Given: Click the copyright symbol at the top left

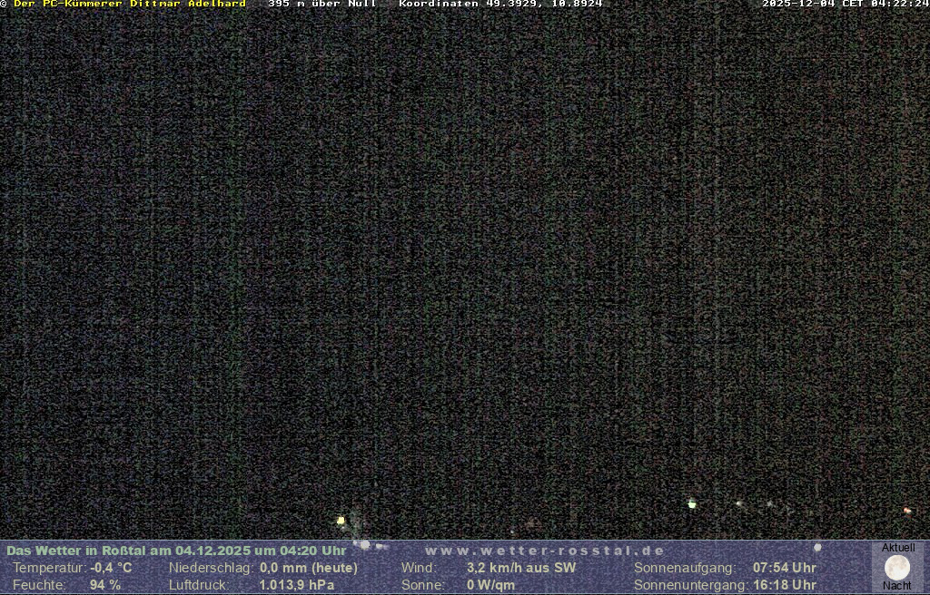Looking at the screenshot, I should (x=4, y=4).
